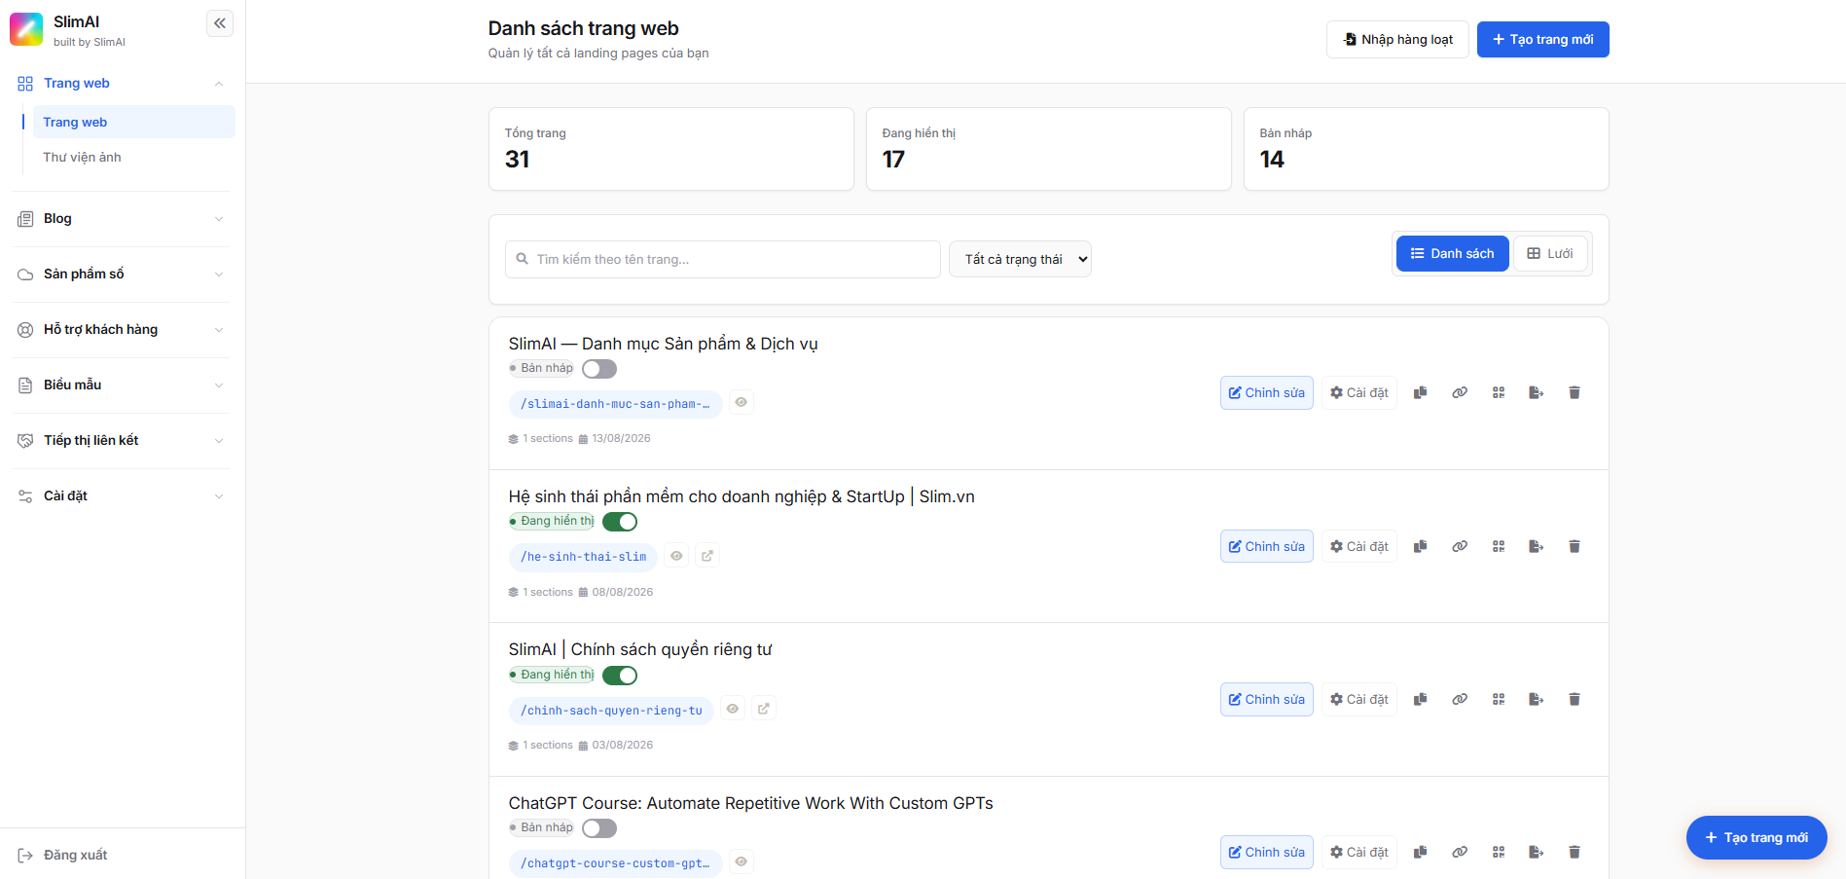Click the /he-sinh-thai-slim slug chip
1846x879 pixels.
(583, 556)
